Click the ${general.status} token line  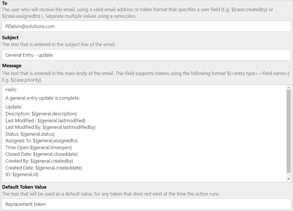[30, 134]
